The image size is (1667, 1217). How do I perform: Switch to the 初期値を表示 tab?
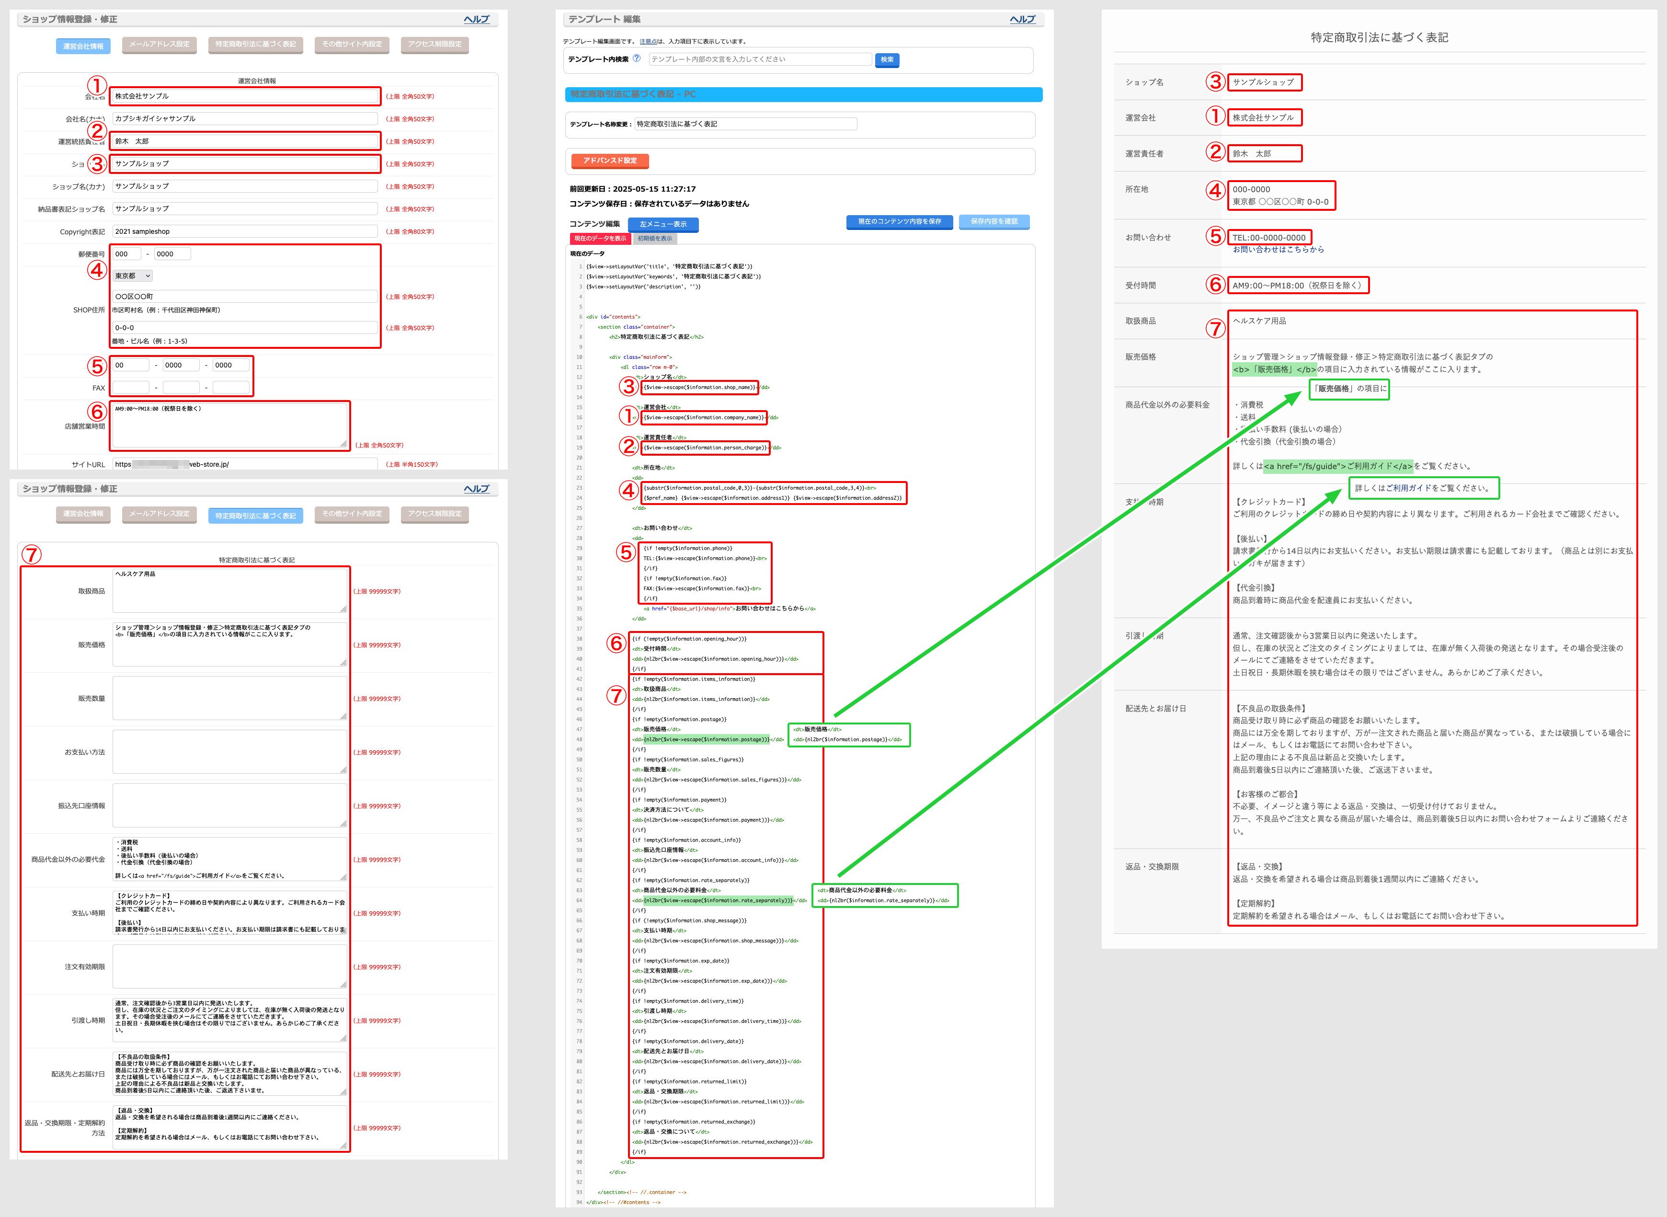[654, 239]
